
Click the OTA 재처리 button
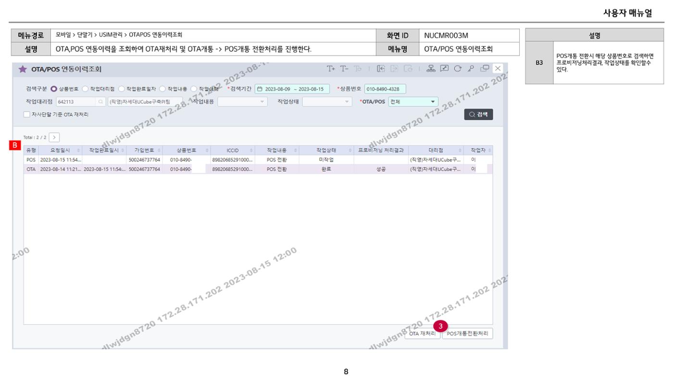tap(422, 333)
